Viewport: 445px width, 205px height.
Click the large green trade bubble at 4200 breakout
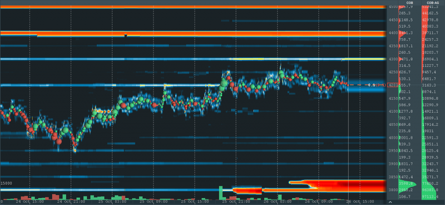tap(223, 84)
